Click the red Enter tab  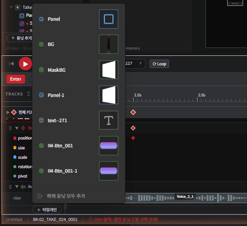pyautogui.click(x=16, y=79)
